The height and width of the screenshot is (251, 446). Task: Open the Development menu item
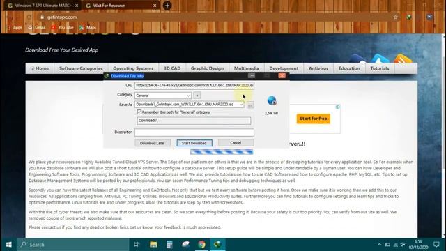[x=284, y=68]
